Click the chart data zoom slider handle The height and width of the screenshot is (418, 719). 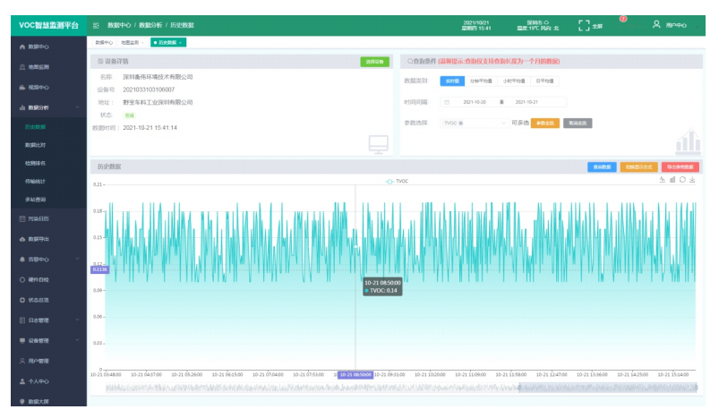(x=519, y=388)
